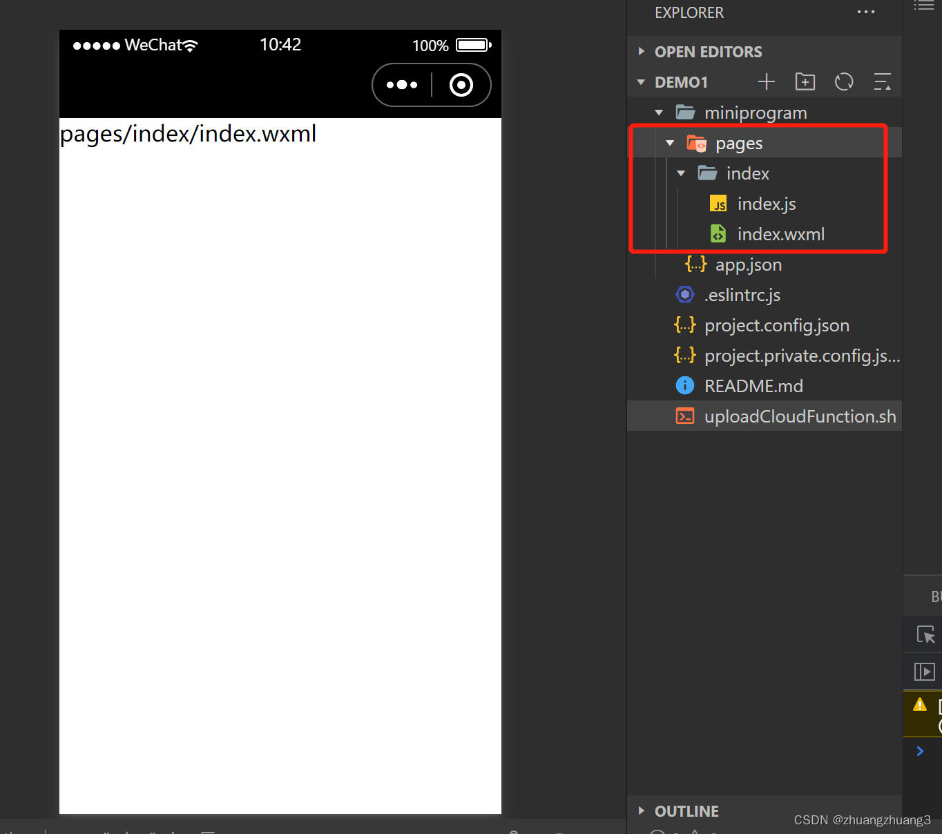Image resolution: width=942 pixels, height=834 pixels.
Task: Refresh the DEMO1 explorer tree
Action: [844, 81]
